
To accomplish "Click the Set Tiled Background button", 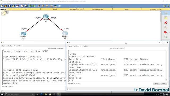I will 97,9.
